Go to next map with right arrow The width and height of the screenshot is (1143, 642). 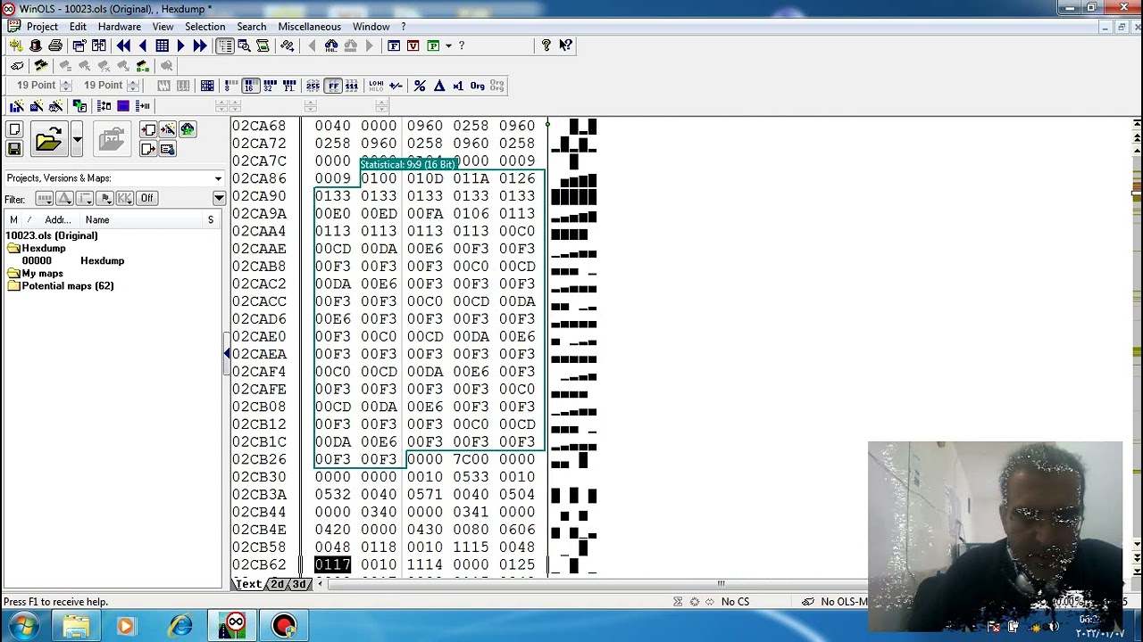(181, 45)
